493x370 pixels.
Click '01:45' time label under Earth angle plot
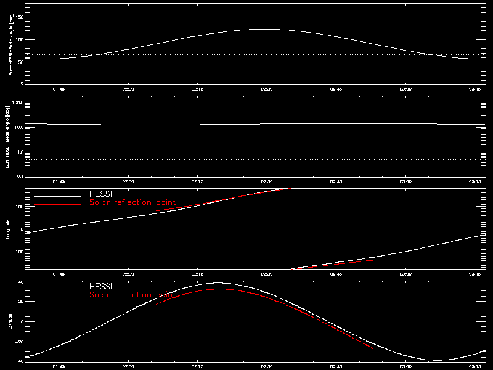(59, 89)
